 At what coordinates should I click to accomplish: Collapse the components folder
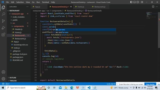point(19,26)
